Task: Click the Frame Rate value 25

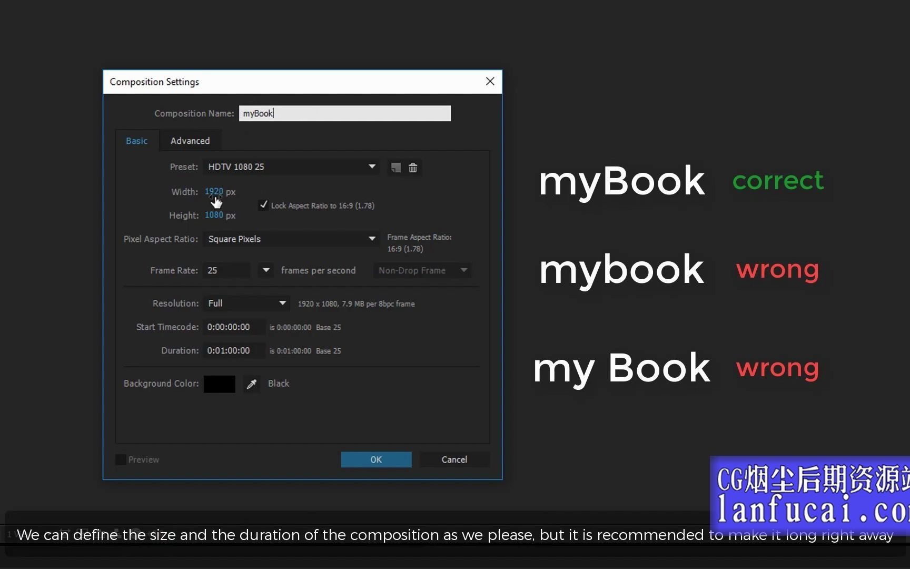Action: coord(226,270)
